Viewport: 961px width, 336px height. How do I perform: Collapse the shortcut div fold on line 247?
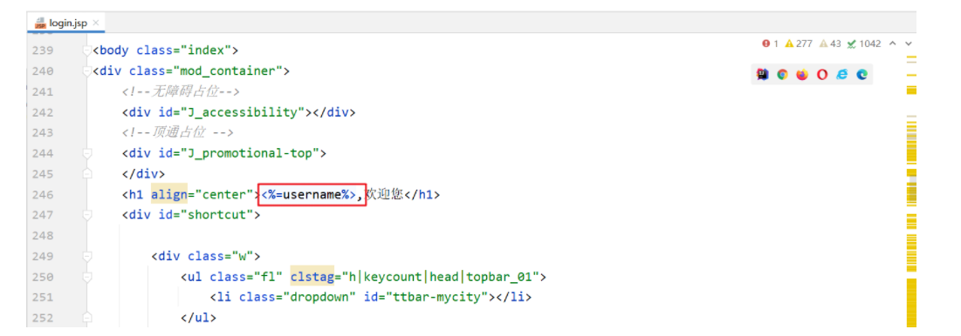87,214
